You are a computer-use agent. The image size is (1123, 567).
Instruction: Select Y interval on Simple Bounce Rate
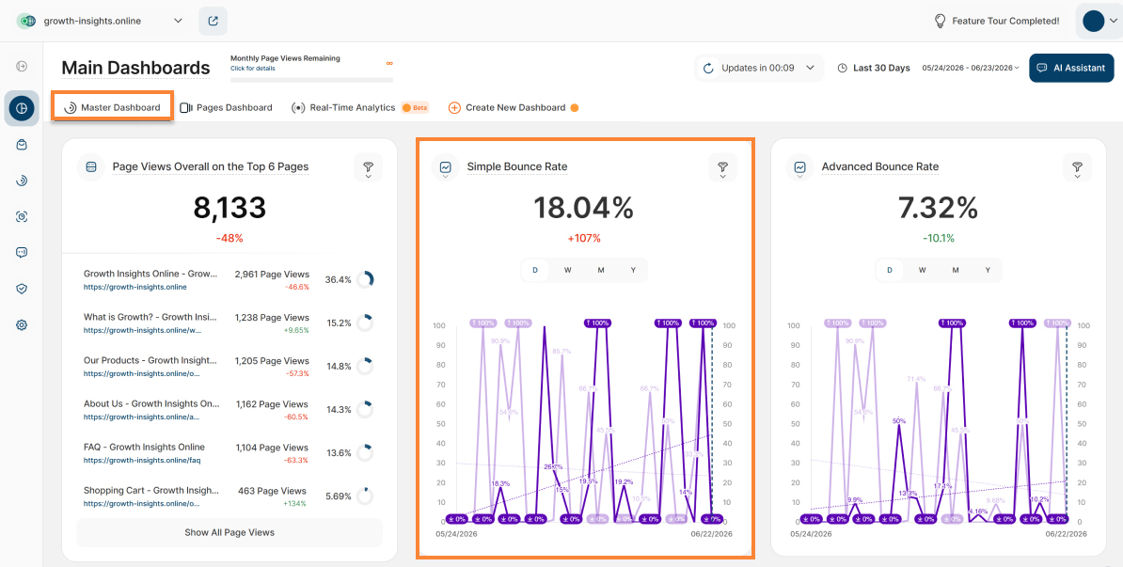click(633, 270)
